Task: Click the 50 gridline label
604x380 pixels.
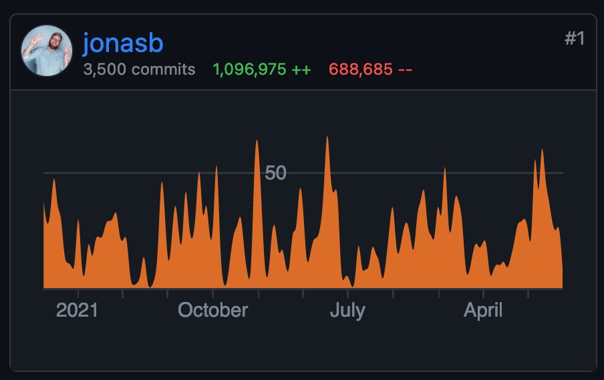Action: click(276, 173)
